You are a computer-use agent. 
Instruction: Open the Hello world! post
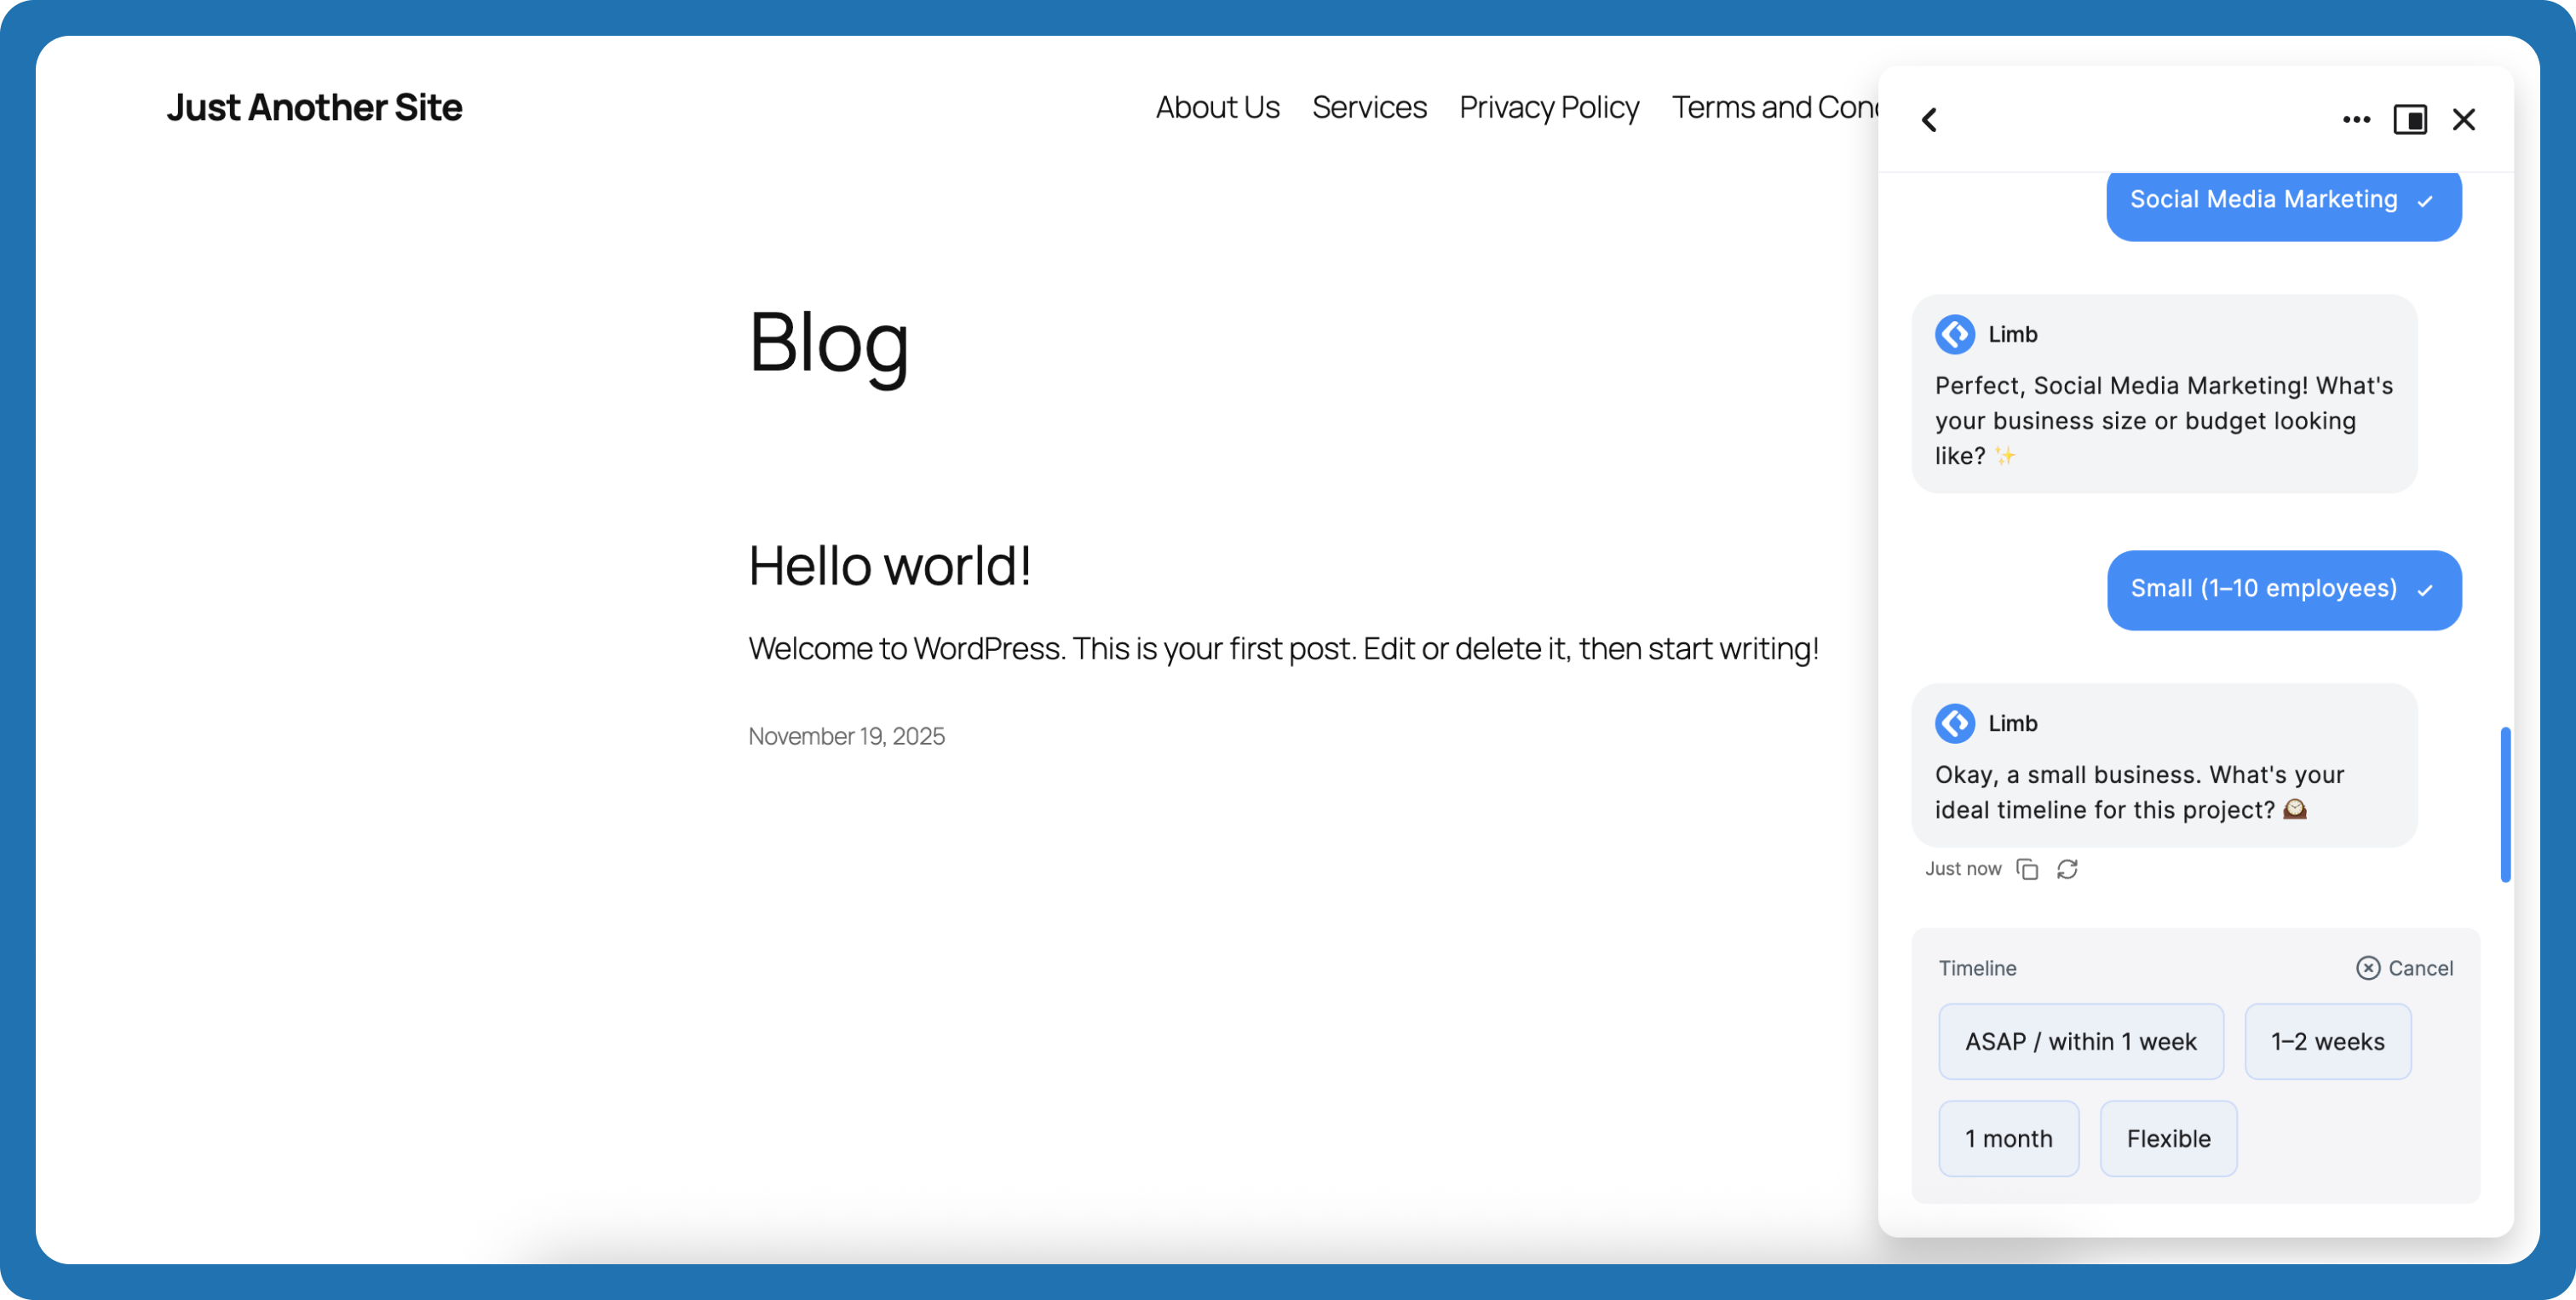(889, 565)
